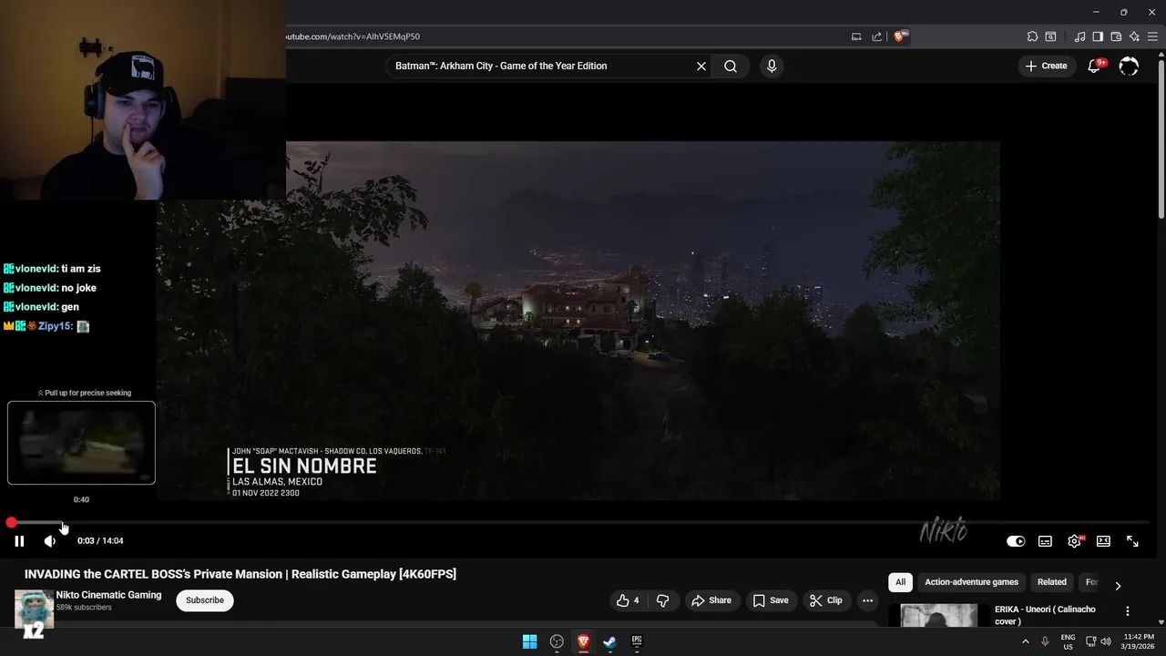Open OBS Studio from taskbar
The width and height of the screenshot is (1166, 656).
click(557, 641)
